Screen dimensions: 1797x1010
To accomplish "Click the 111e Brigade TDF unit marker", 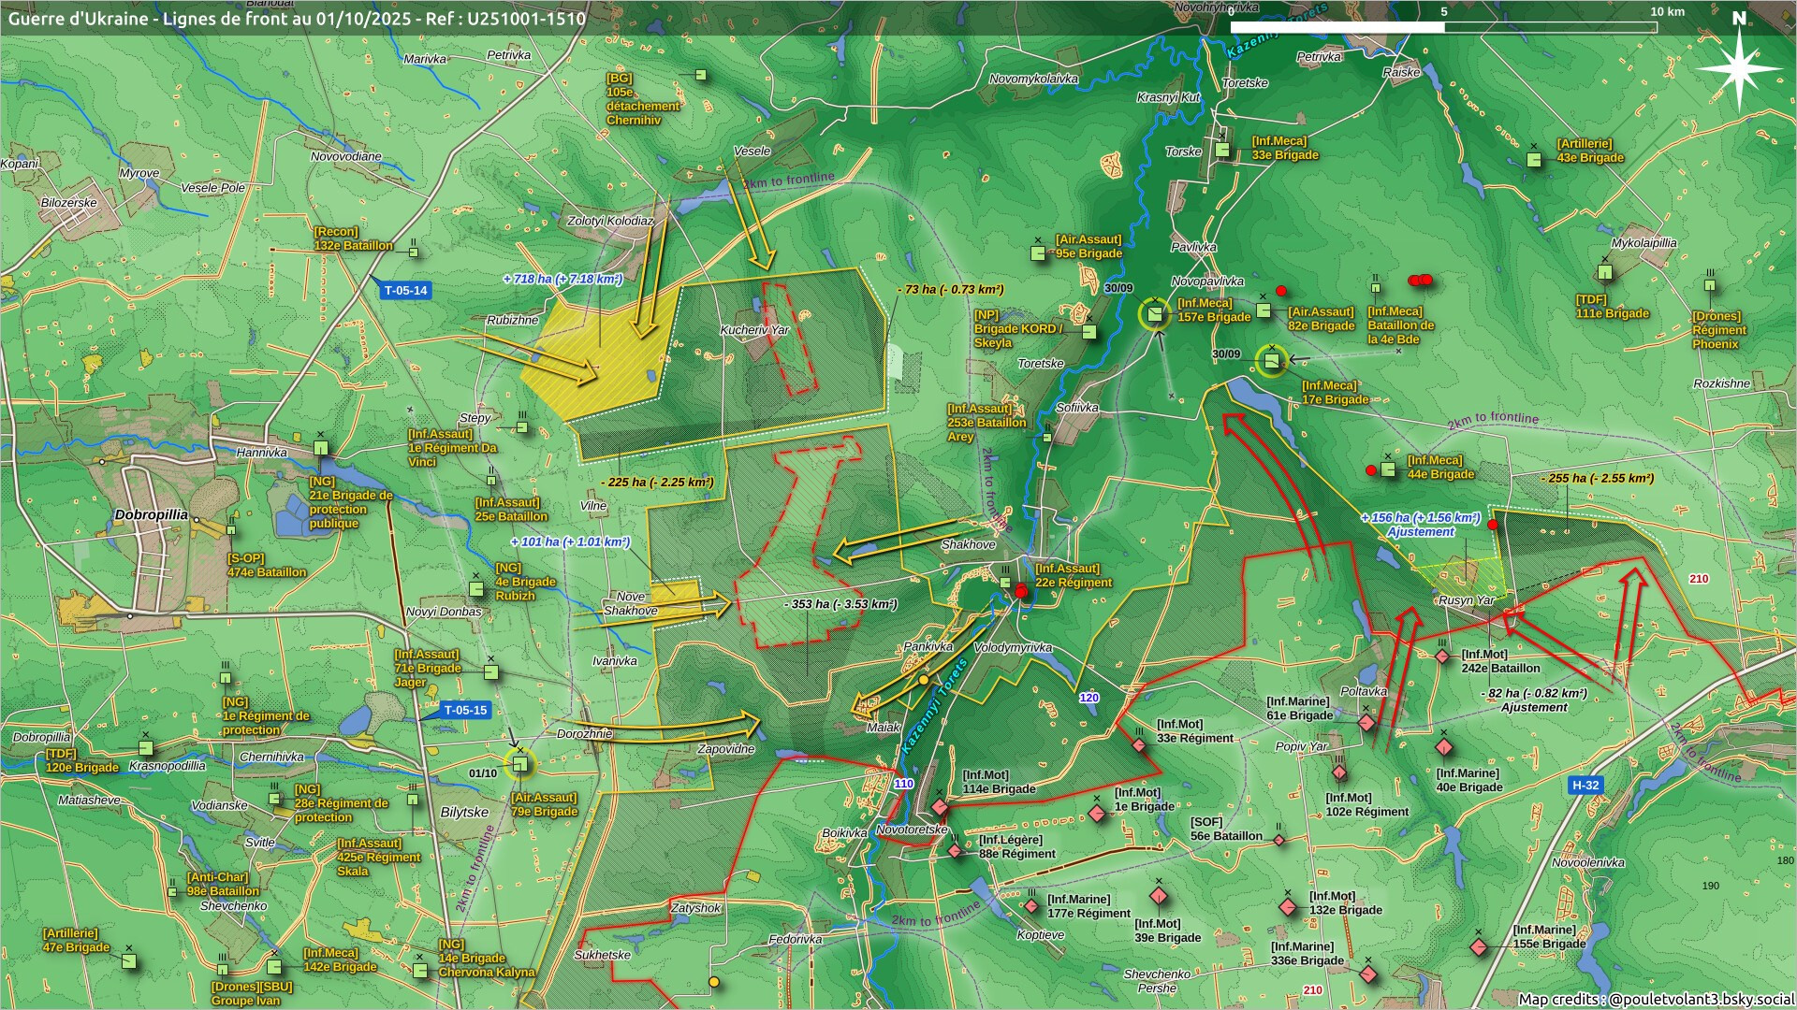I will (1605, 273).
